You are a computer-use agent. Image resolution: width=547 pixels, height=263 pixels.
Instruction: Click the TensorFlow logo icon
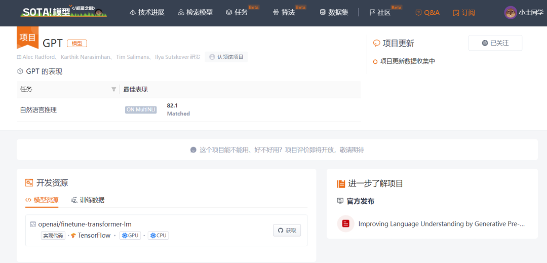pyautogui.click(x=73, y=236)
